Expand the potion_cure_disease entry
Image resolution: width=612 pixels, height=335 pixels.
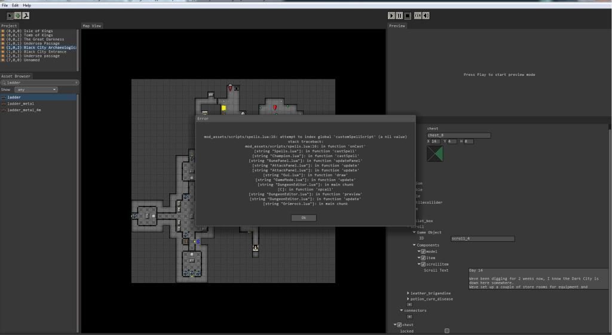tap(408, 299)
